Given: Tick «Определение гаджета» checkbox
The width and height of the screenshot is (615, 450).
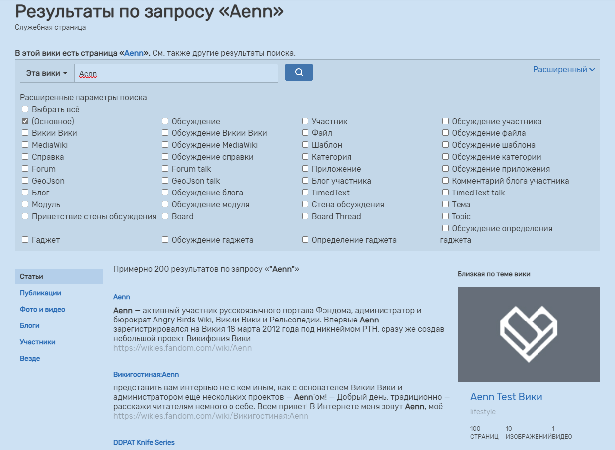Looking at the screenshot, I should coord(305,240).
